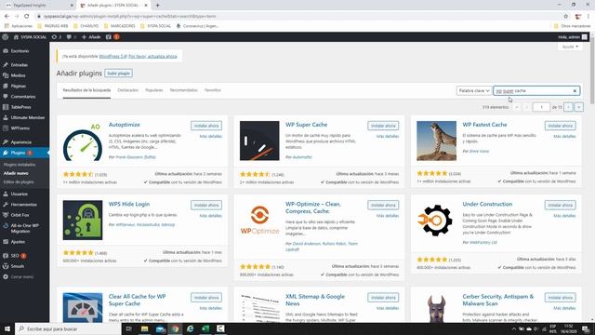Open Windows Start menu
595x335 pixels.
pos(7,328)
